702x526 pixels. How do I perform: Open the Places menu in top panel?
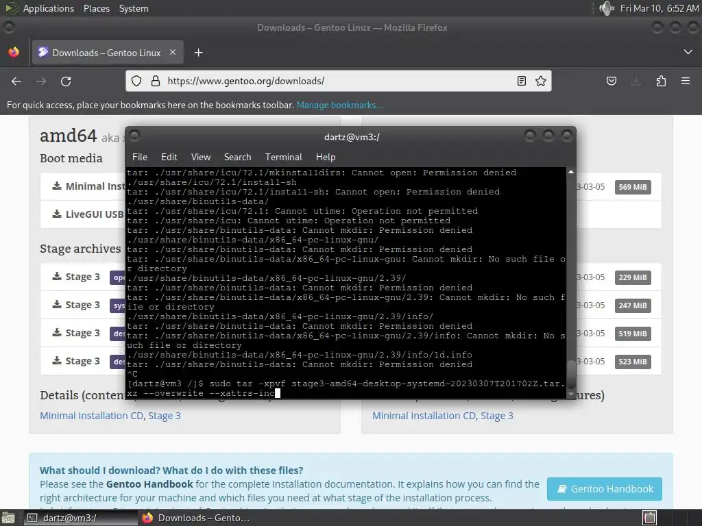tap(96, 8)
